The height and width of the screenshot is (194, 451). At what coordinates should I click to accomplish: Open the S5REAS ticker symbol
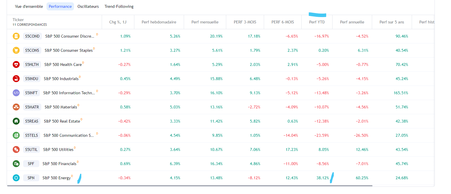pyautogui.click(x=32, y=121)
